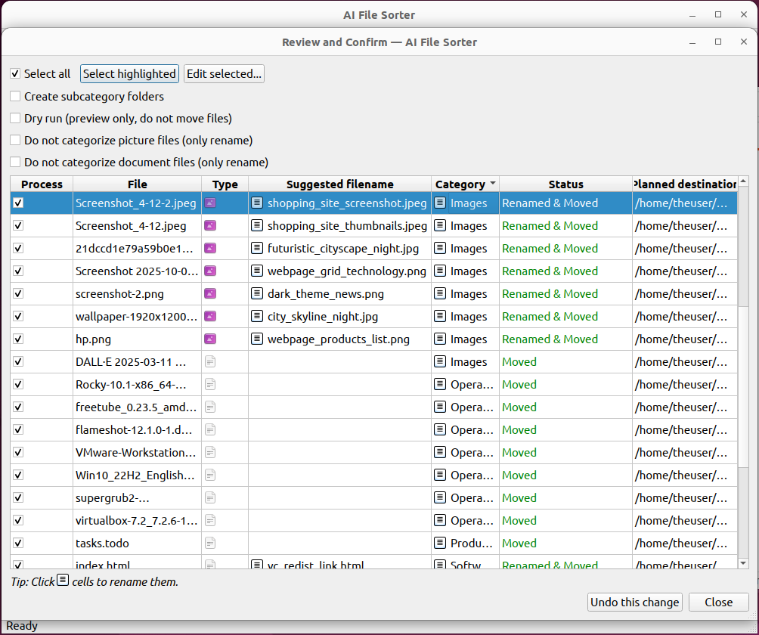Click category edit icon in Rocky-10.1-x86_64 row
The width and height of the screenshot is (759, 635).
(x=440, y=384)
